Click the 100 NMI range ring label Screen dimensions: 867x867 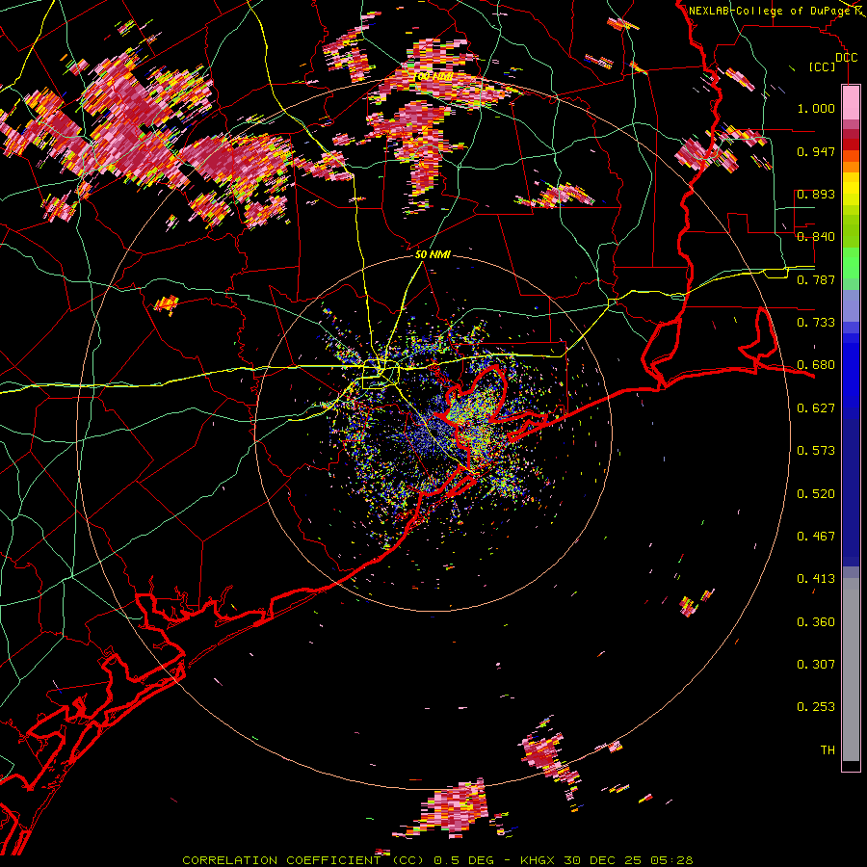[433, 76]
